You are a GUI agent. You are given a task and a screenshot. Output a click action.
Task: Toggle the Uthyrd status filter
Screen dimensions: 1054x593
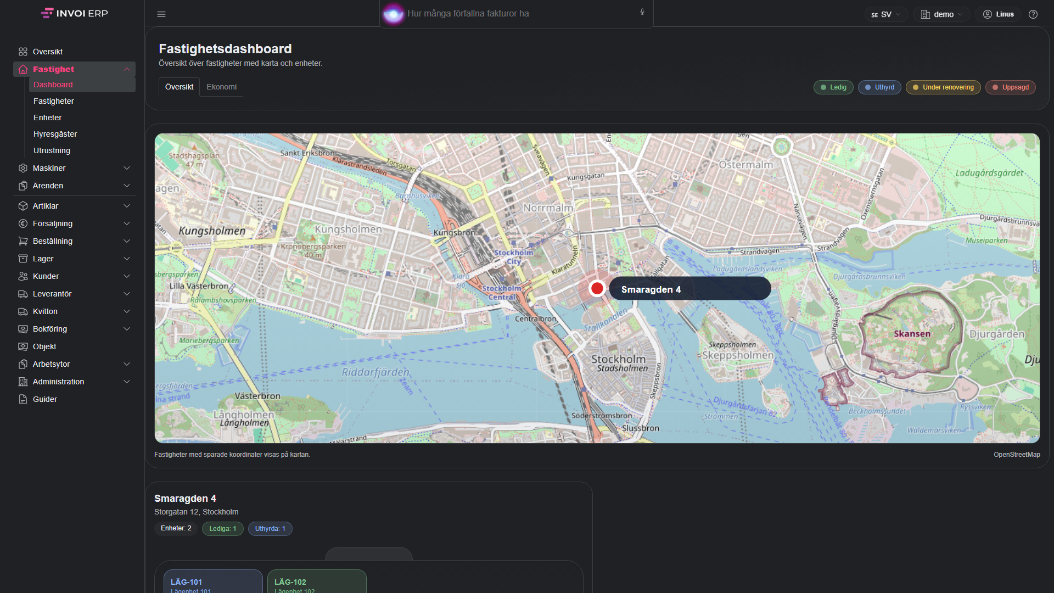tap(879, 87)
